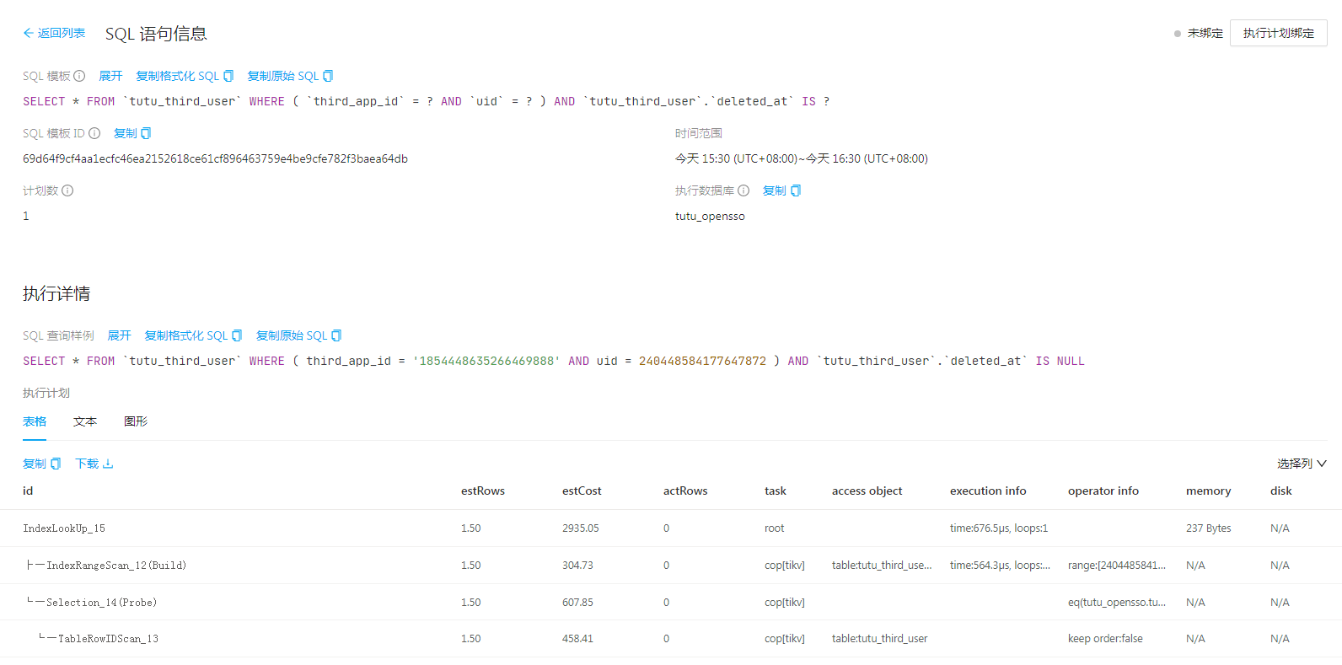Copy the execution plan table
Viewport: 1342px width, 665px height.
(41, 464)
